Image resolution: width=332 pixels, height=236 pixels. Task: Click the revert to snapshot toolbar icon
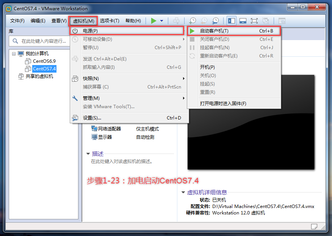point(204,21)
